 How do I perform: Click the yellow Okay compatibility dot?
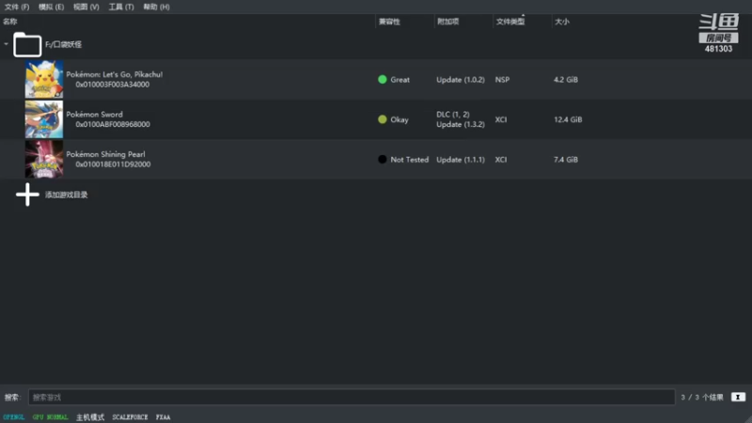(x=383, y=119)
